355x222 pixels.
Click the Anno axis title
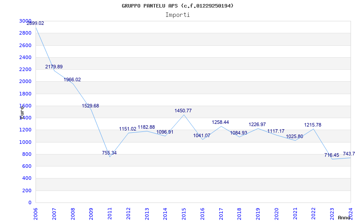tap(343, 218)
